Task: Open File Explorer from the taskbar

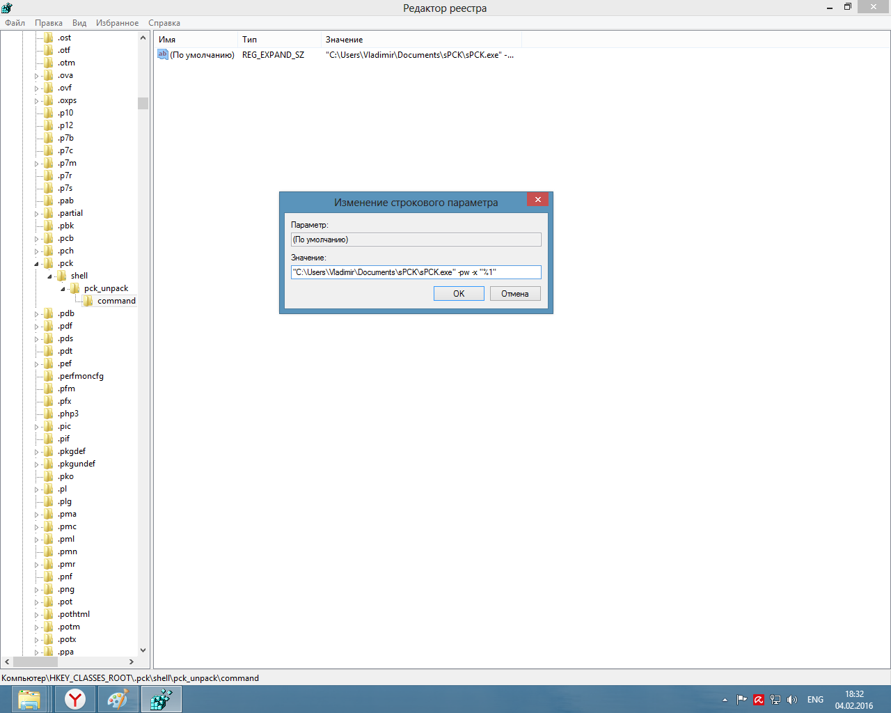Action: (x=30, y=699)
